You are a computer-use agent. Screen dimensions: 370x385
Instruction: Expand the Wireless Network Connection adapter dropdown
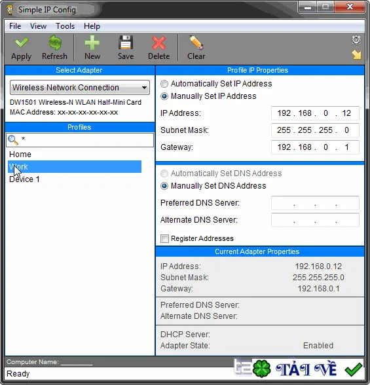coord(80,88)
